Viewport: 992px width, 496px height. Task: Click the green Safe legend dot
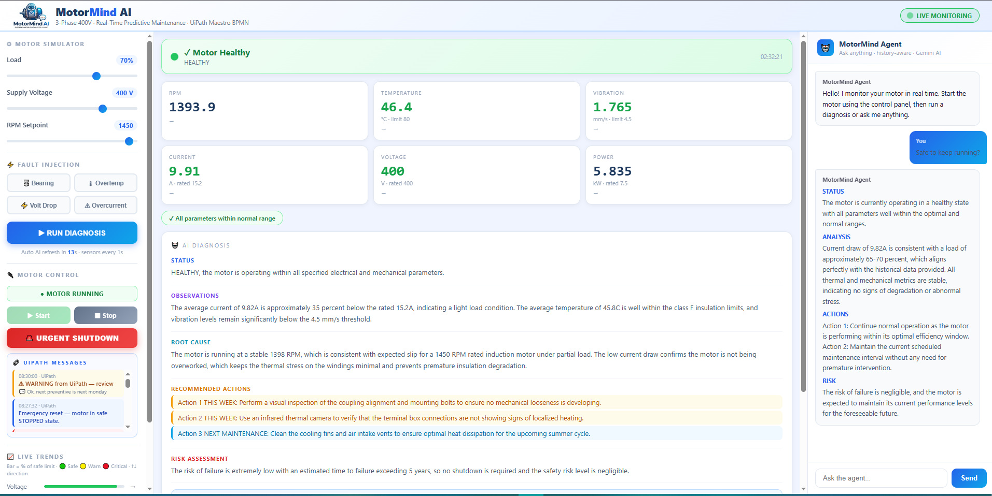tap(63, 466)
